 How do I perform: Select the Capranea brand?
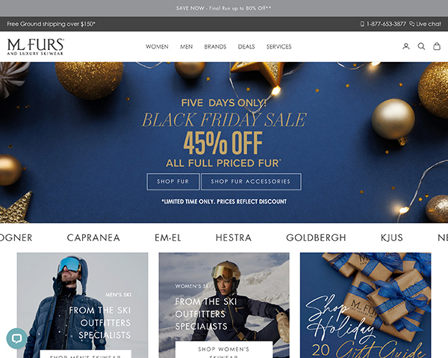(x=93, y=237)
